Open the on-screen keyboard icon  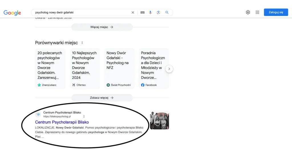(143, 13)
